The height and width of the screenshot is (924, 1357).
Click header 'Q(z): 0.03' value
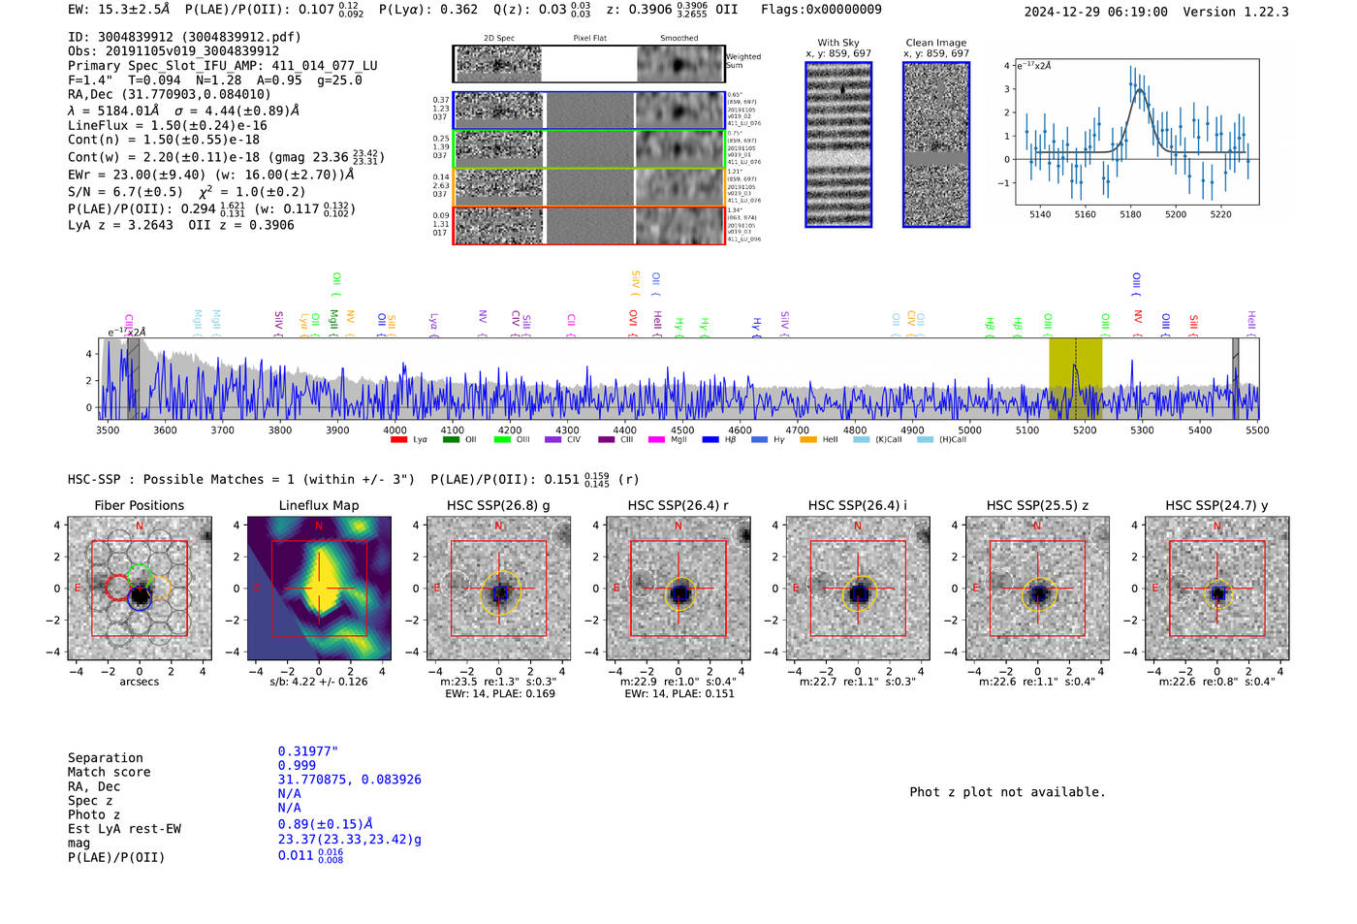point(529,10)
